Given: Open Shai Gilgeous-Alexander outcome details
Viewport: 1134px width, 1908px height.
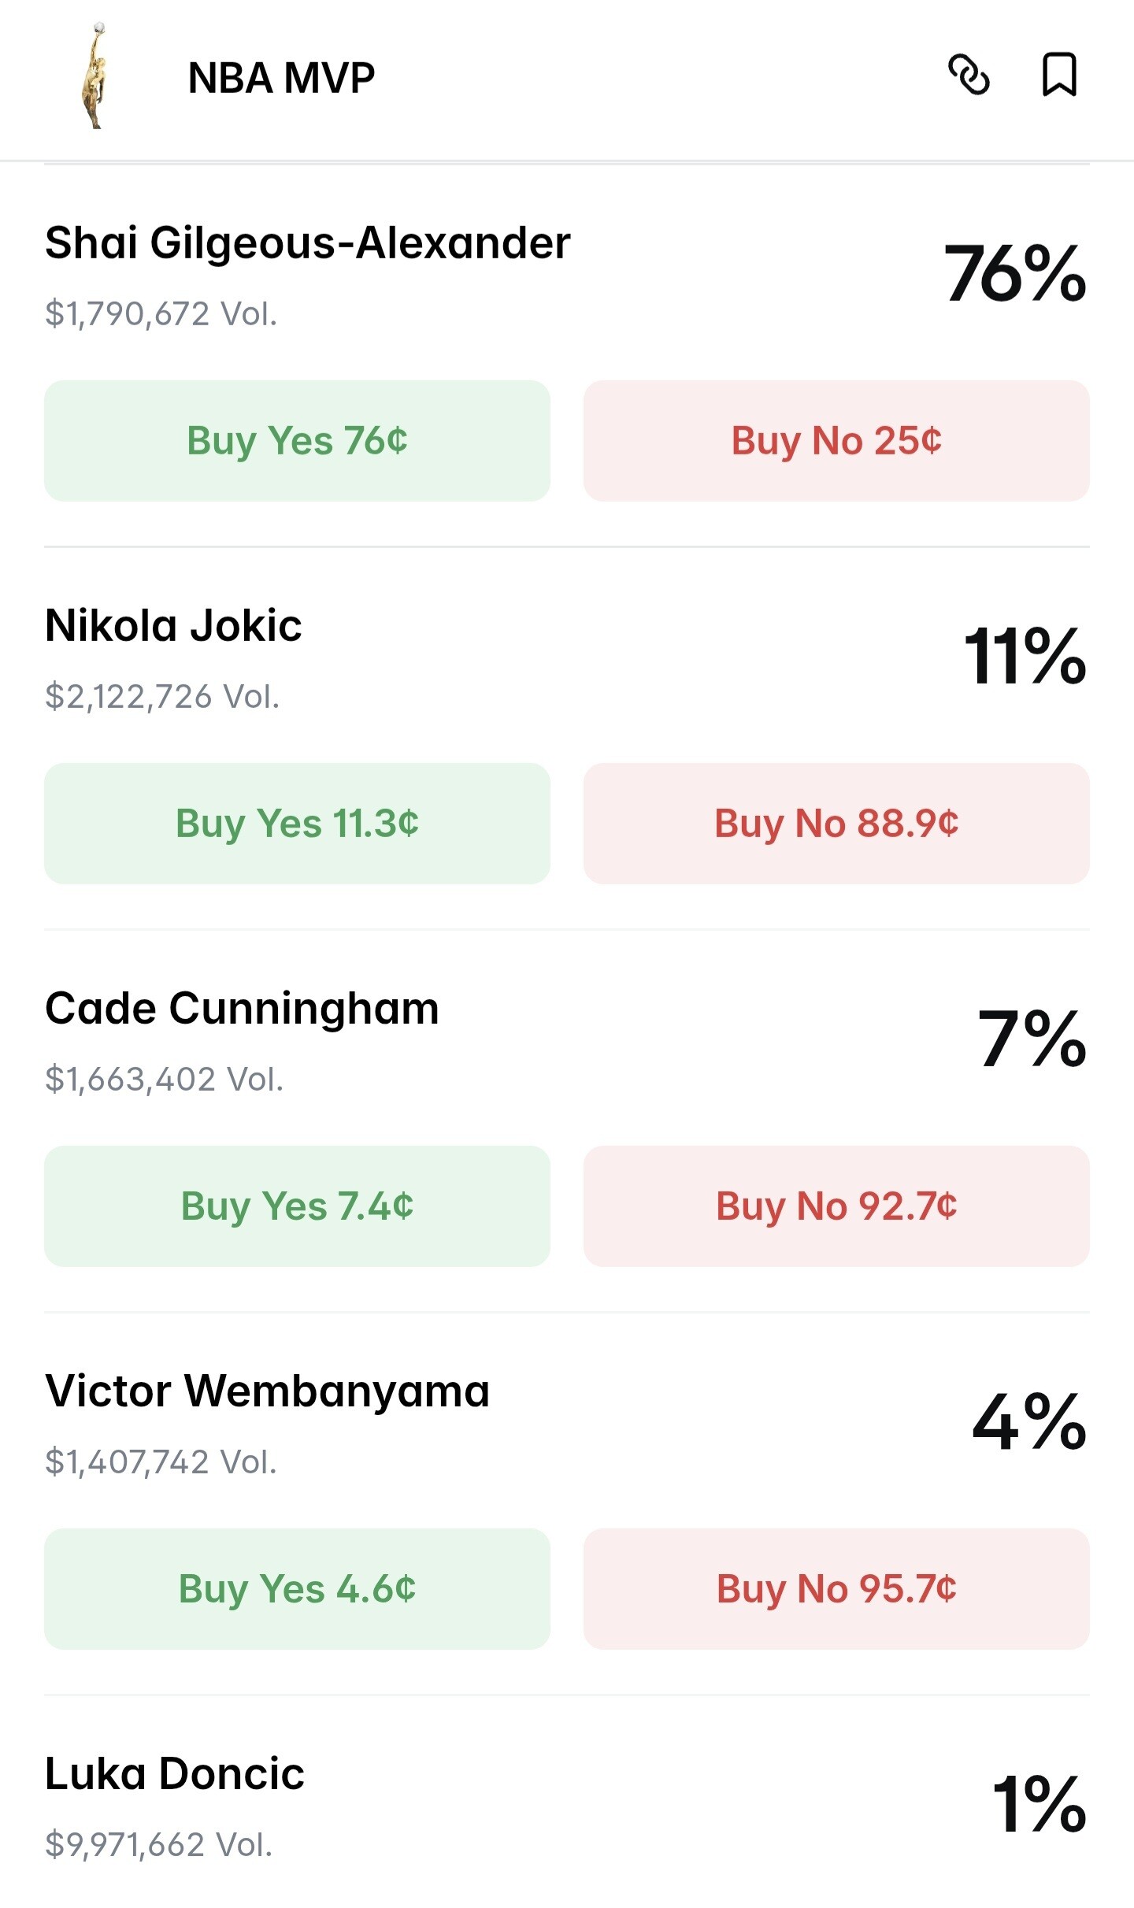Looking at the screenshot, I should pyautogui.click(x=307, y=243).
